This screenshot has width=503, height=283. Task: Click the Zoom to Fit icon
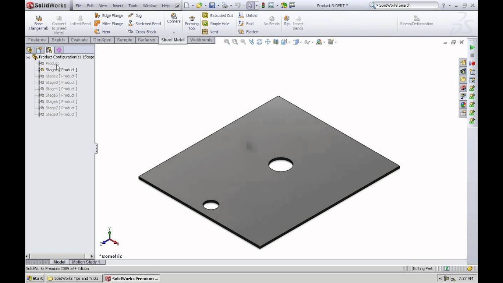(x=227, y=42)
